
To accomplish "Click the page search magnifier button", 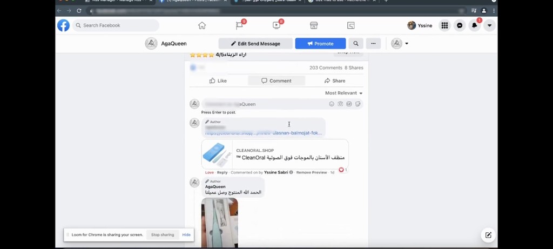I will coord(356,43).
